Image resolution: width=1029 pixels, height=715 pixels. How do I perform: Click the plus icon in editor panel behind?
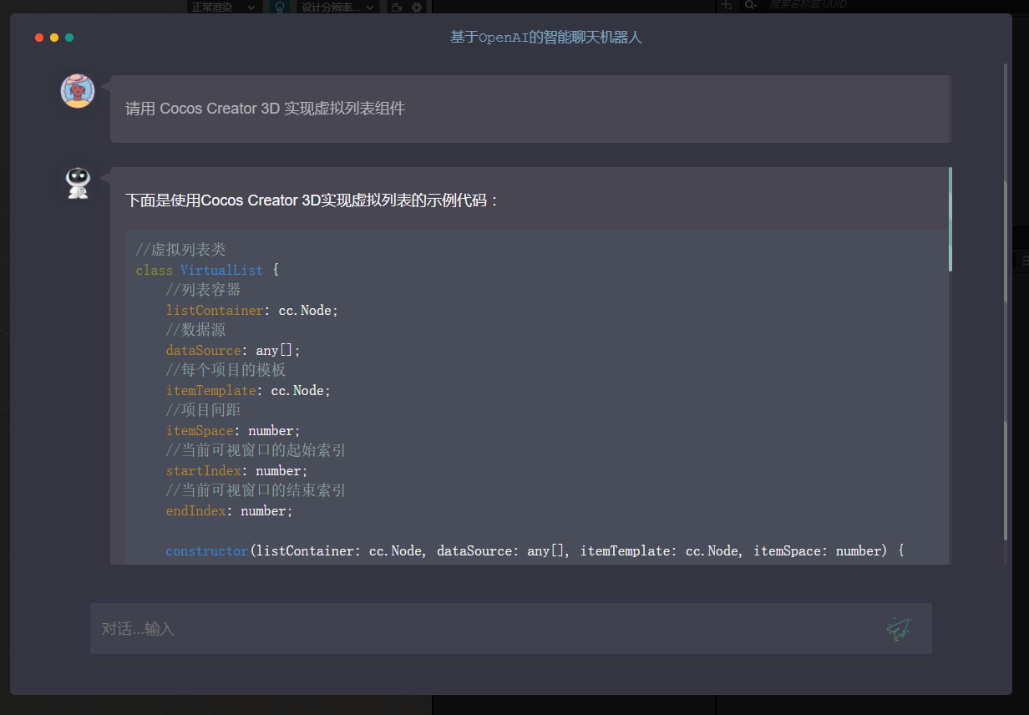[x=726, y=5]
